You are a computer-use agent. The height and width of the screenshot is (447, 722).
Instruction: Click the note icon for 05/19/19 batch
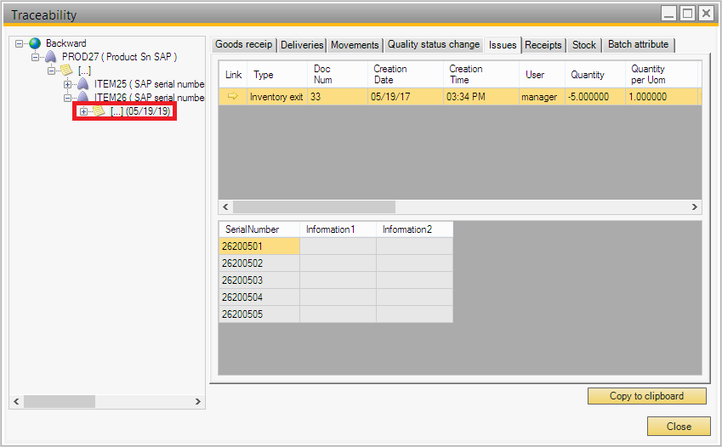pos(99,111)
